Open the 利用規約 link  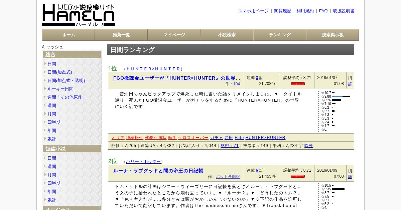[x=305, y=11]
